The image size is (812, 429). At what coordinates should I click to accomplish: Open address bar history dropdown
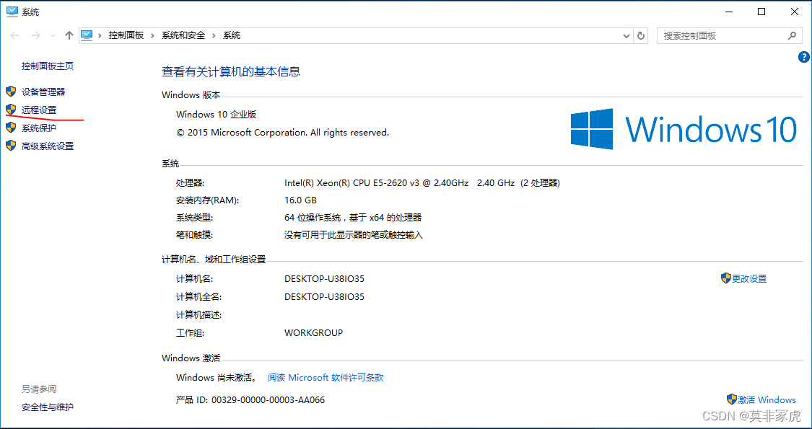[x=626, y=36]
